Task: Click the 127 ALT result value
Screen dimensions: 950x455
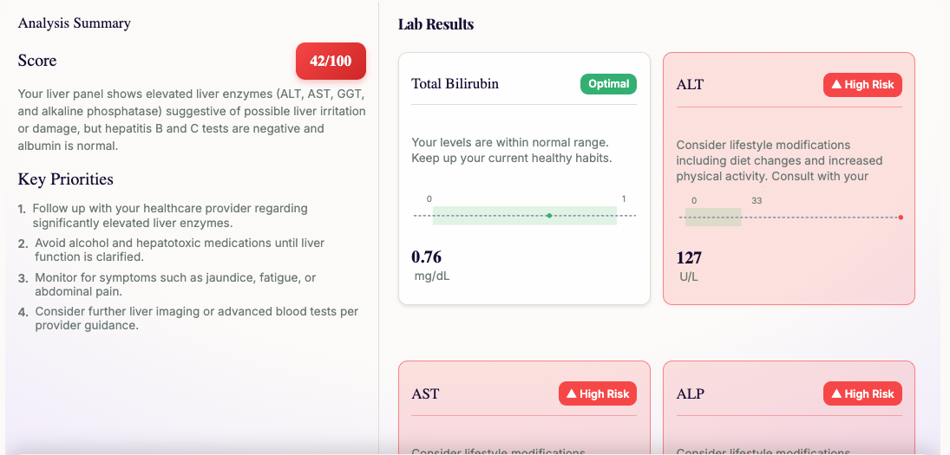Action: 689,257
